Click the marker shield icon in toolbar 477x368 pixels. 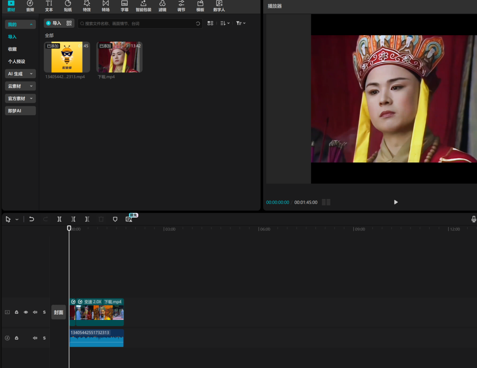click(115, 219)
